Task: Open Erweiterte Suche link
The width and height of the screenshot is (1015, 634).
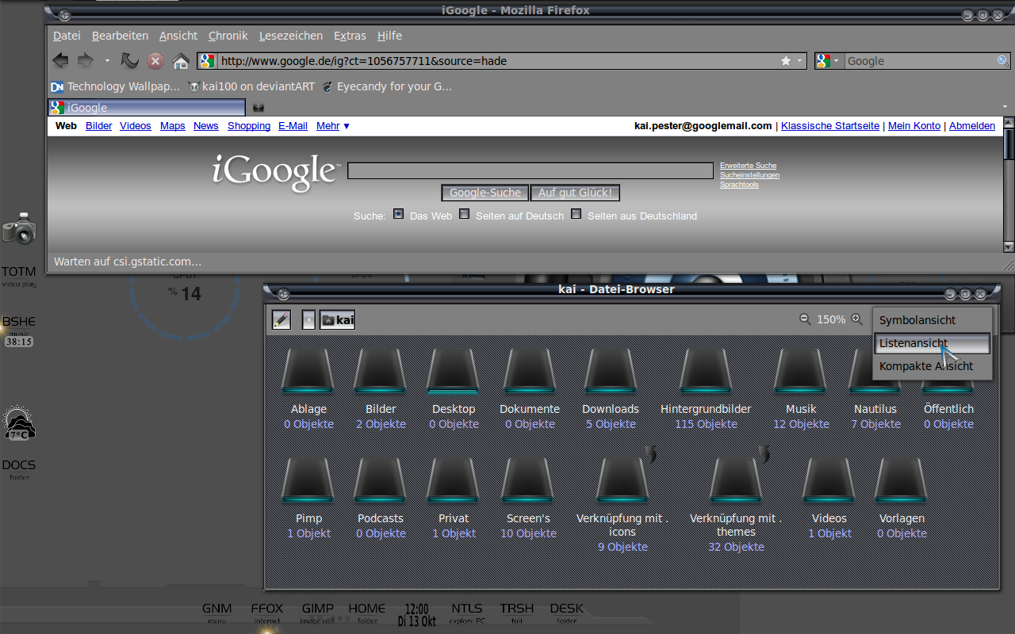Action: click(748, 166)
